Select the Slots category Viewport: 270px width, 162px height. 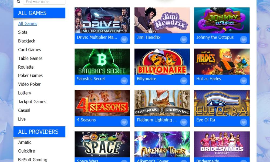[23, 32]
